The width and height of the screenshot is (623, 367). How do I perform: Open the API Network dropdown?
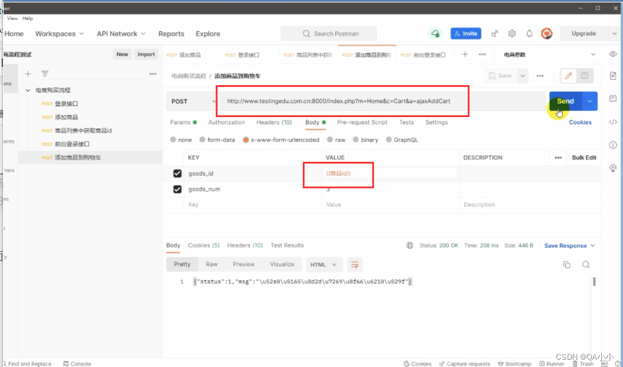tap(121, 34)
